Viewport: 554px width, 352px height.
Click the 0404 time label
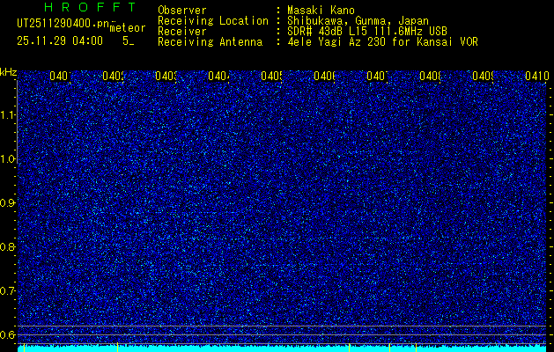tap(219, 76)
